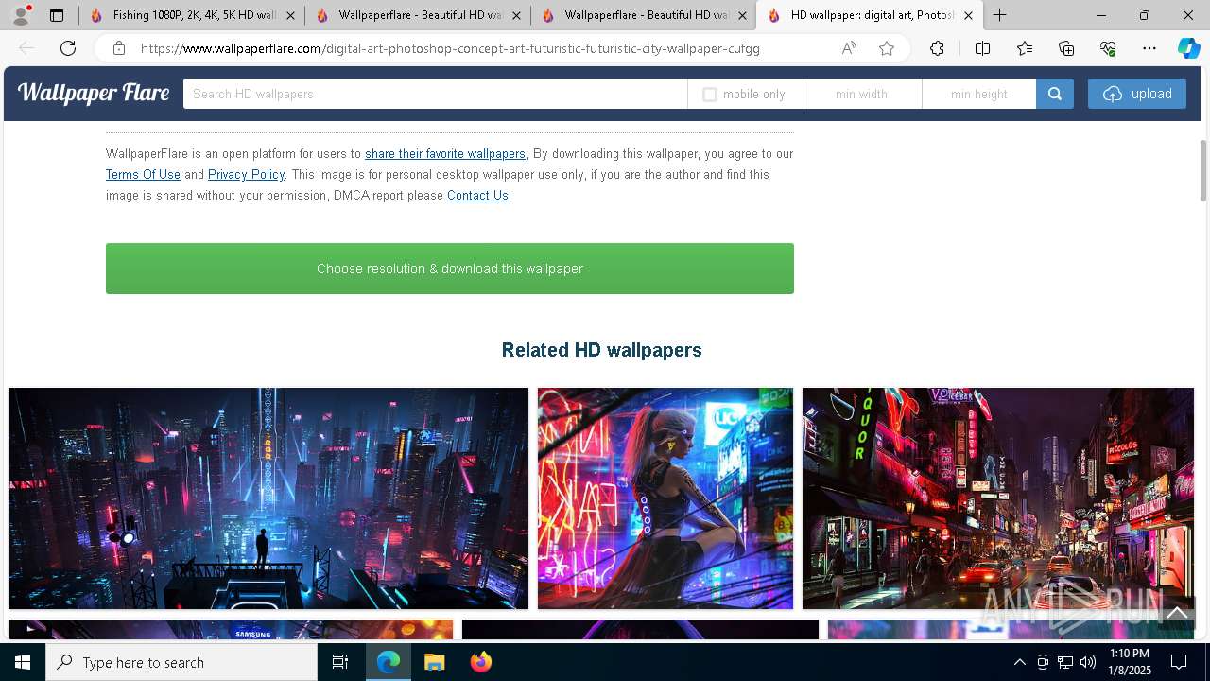The image size is (1210, 681).
Task: Open the Extensions puzzle icon
Action: 937,48
